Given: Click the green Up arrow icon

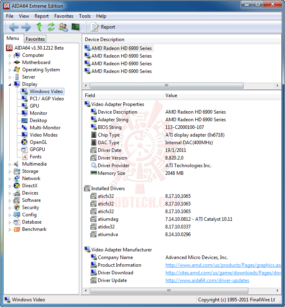Looking at the screenshot, I should [x=39, y=27].
